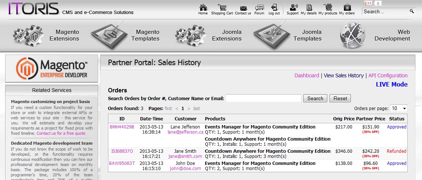Click the magnifier icon in site search
This screenshot has height=180, width=422.
(412, 11)
